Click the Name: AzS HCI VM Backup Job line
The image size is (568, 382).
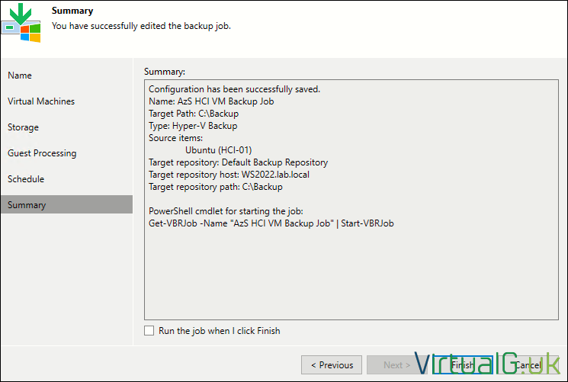tap(211, 101)
